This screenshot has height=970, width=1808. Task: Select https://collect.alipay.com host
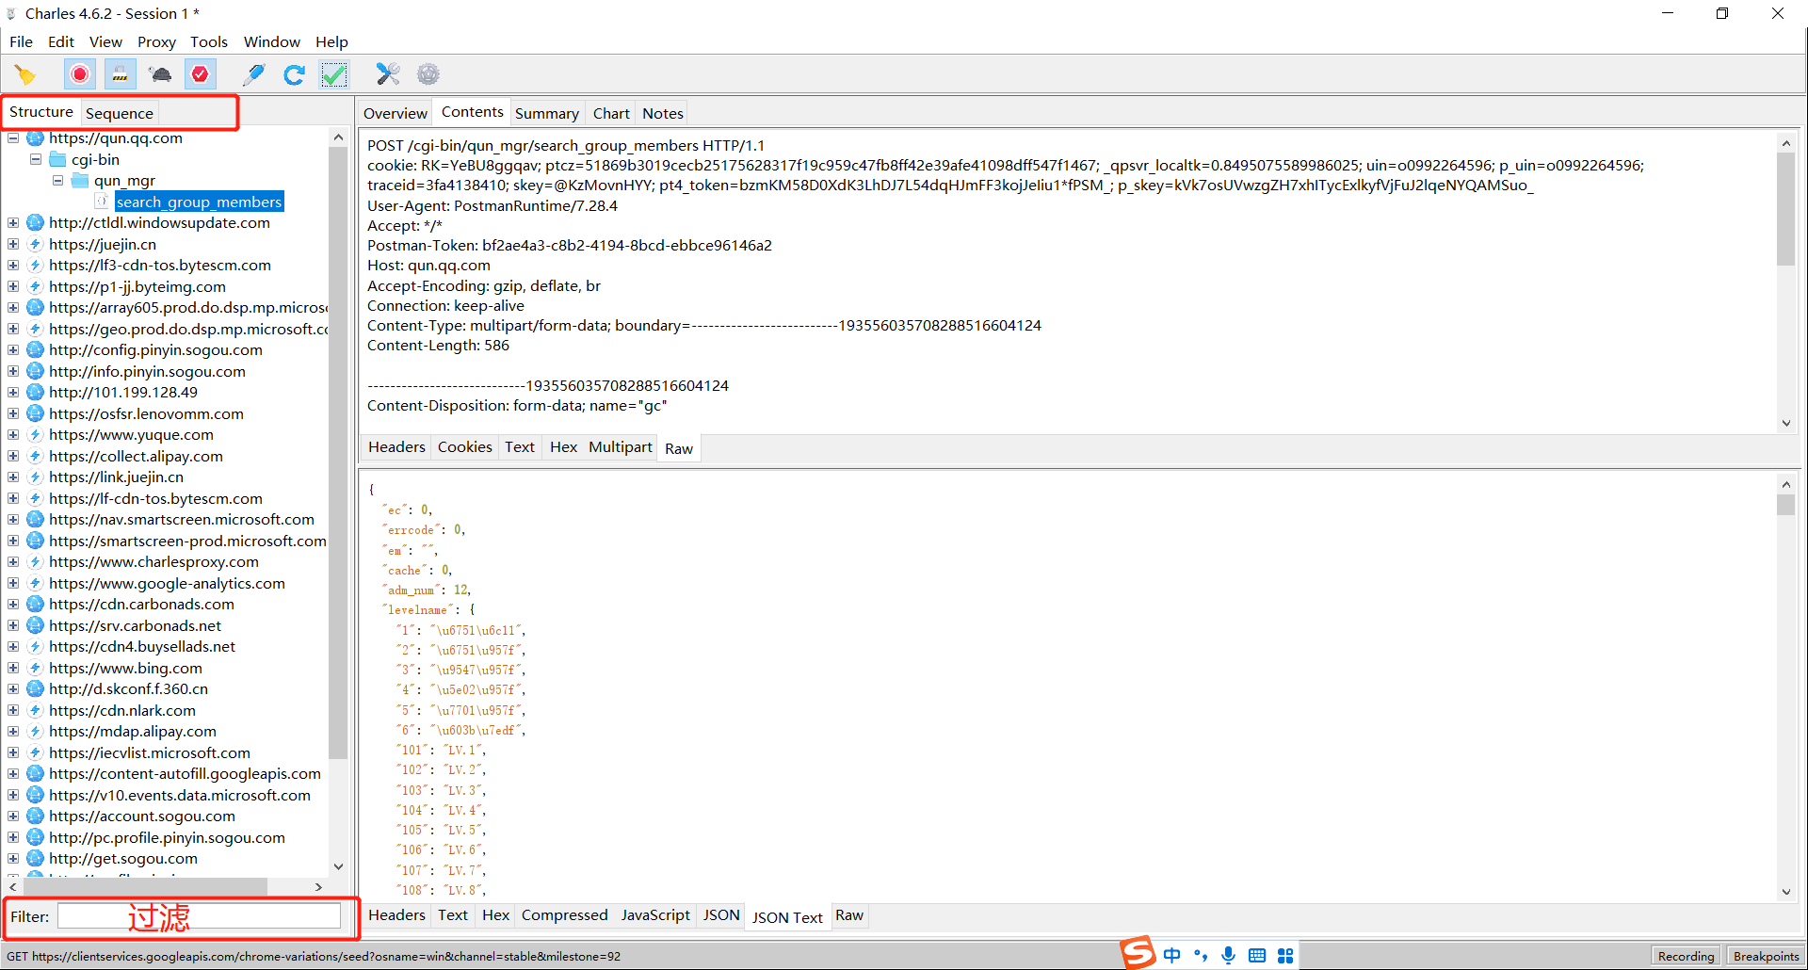coord(137,456)
